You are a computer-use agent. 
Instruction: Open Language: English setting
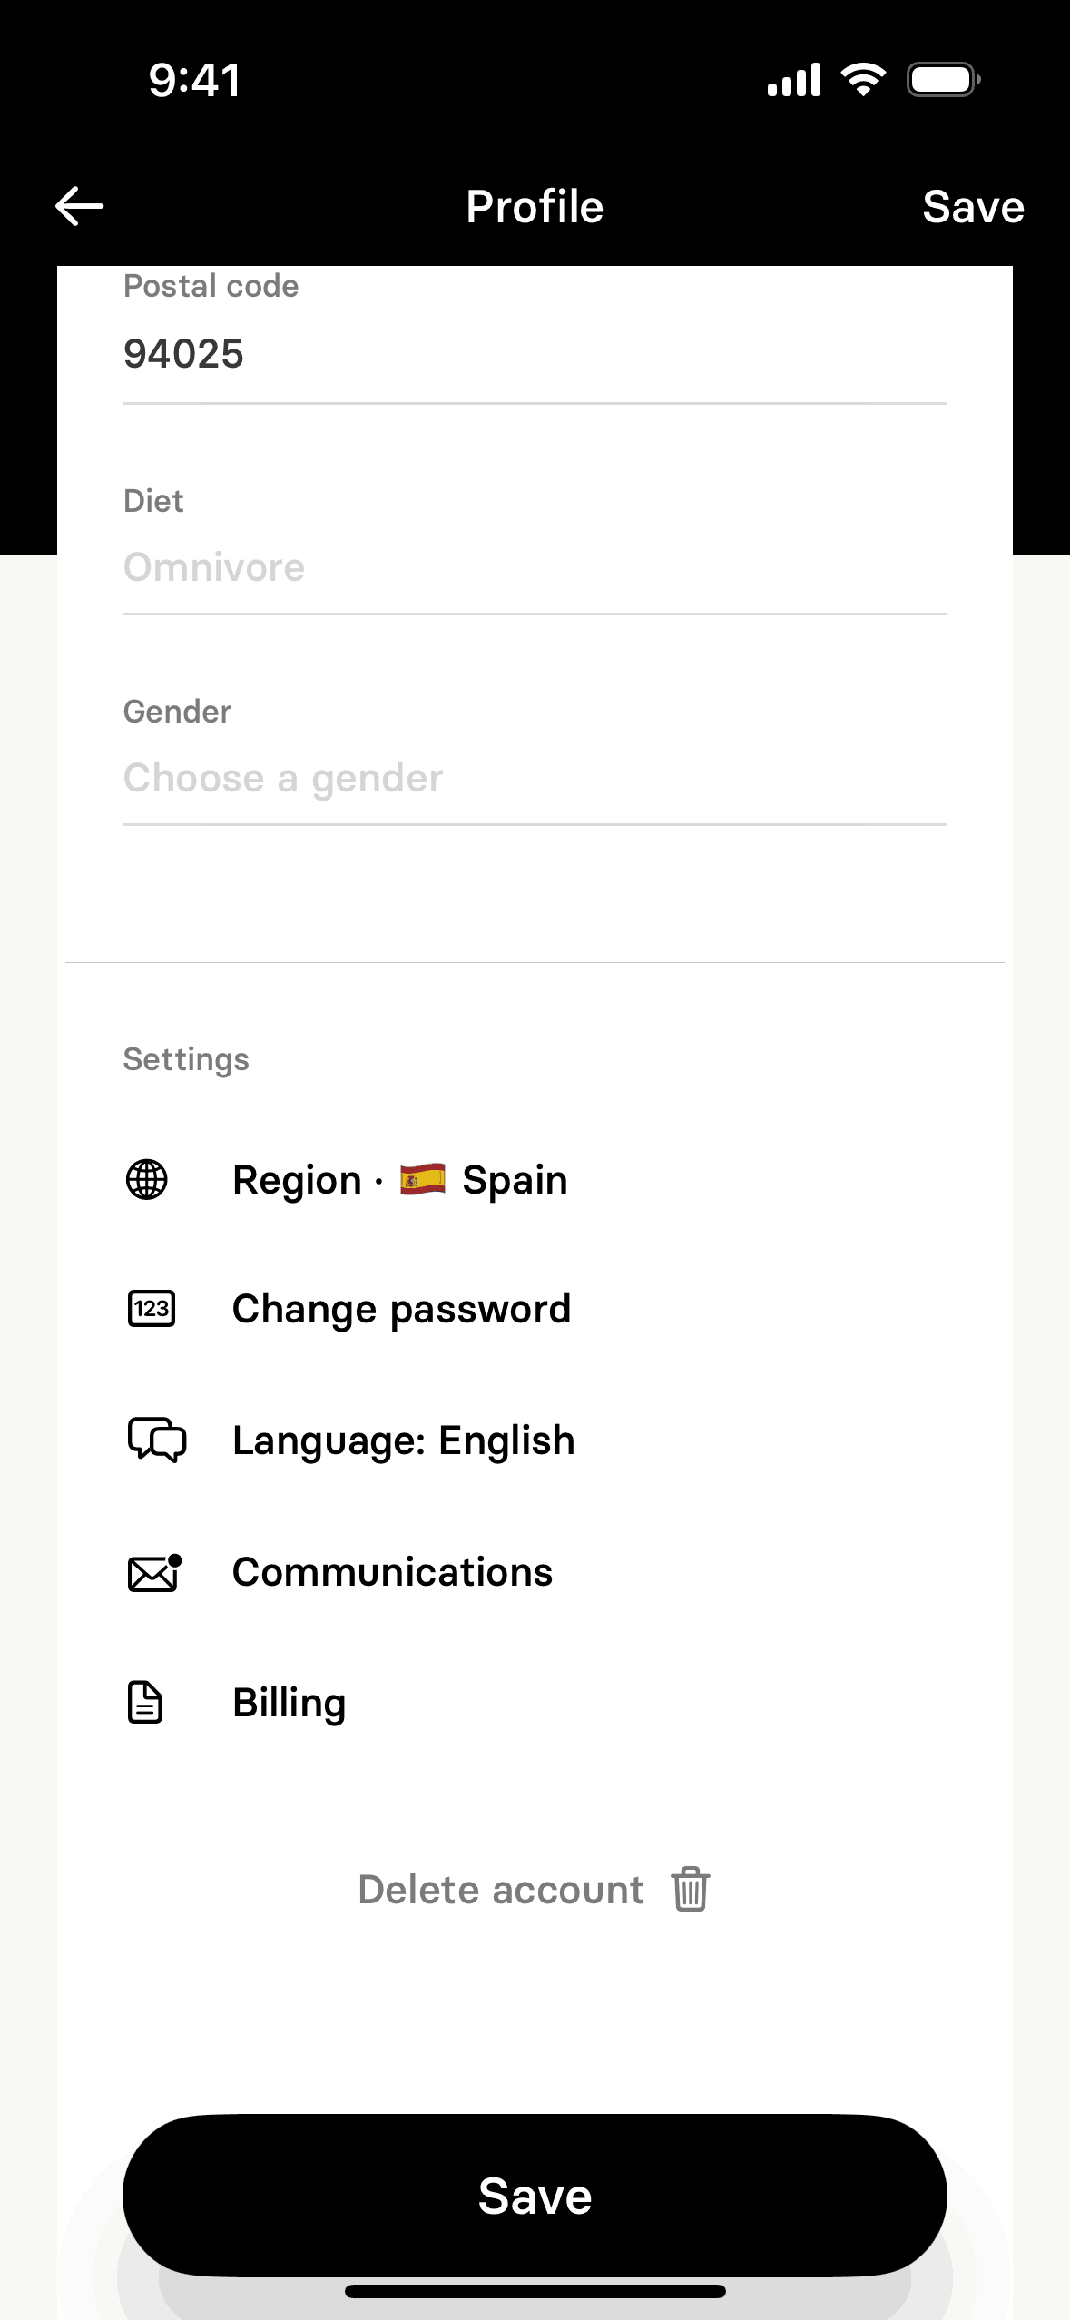[404, 1440]
